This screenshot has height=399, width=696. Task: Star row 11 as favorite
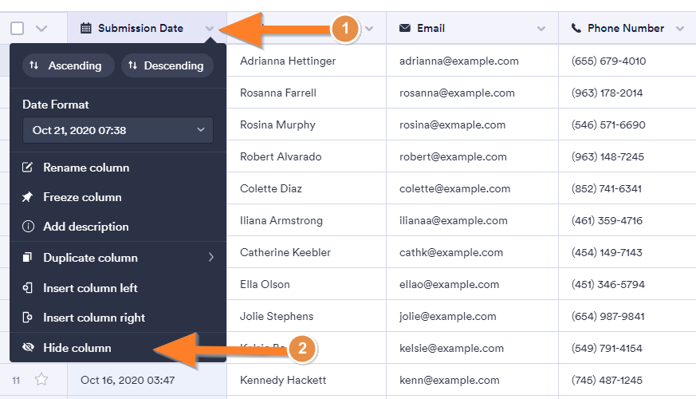[x=41, y=380]
